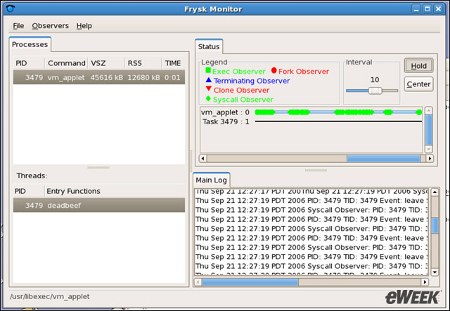Image resolution: width=450 pixels, height=311 pixels.
Task: Click the last green syscall marker on vm_applet timeline
Action: tap(419, 112)
